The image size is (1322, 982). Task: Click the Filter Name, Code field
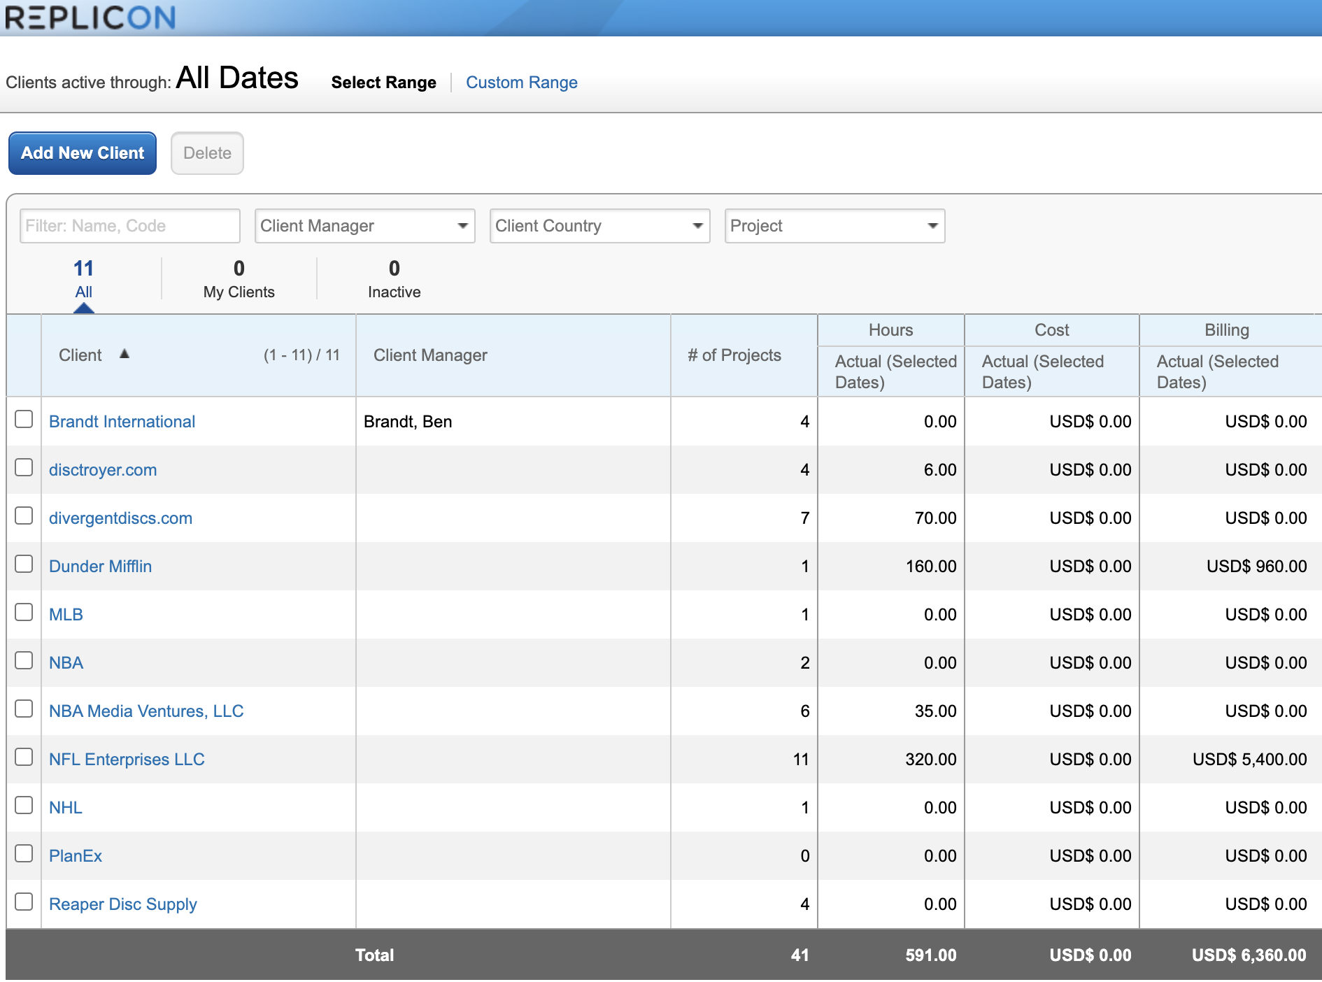[x=130, y=226]
